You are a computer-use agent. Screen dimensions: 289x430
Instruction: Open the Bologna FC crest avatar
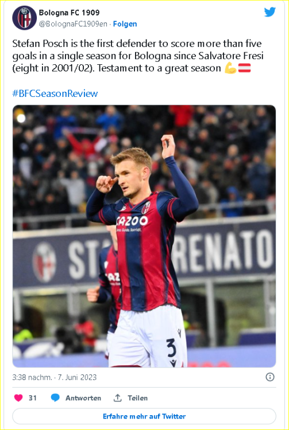tap(25, 18)
